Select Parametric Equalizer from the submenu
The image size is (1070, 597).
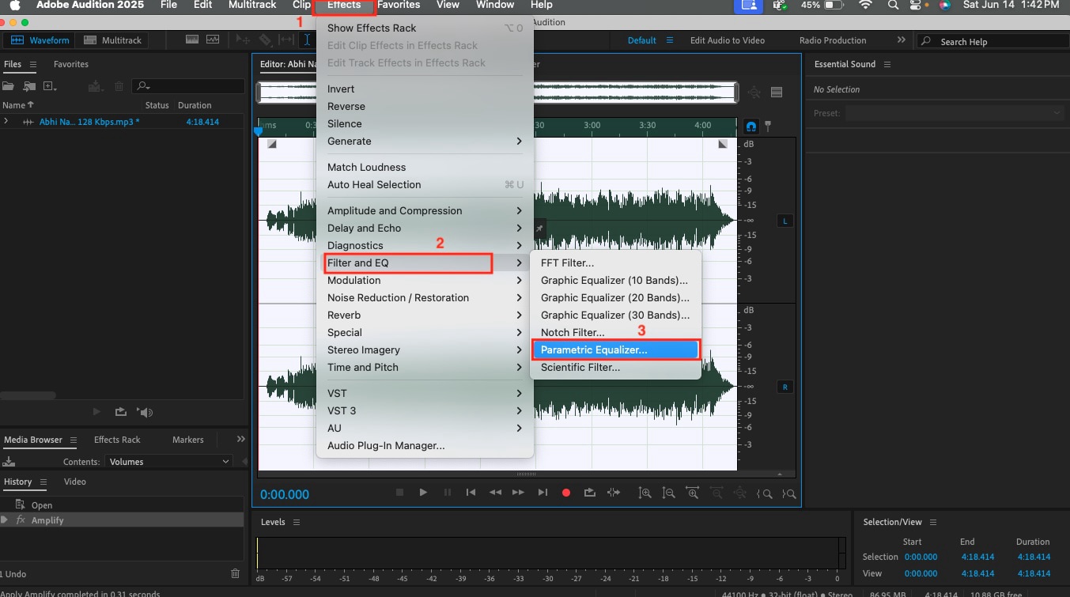click(614, 350)
